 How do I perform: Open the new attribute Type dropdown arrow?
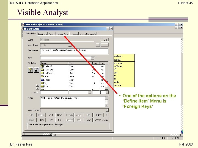pos(90,92)
